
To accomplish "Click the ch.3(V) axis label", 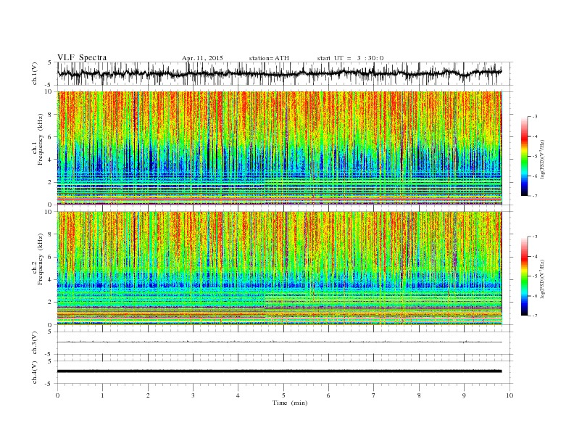I will pos(34,343).
